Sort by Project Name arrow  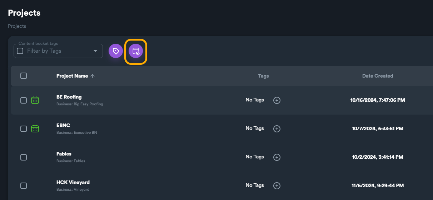(x=93, y=76)
